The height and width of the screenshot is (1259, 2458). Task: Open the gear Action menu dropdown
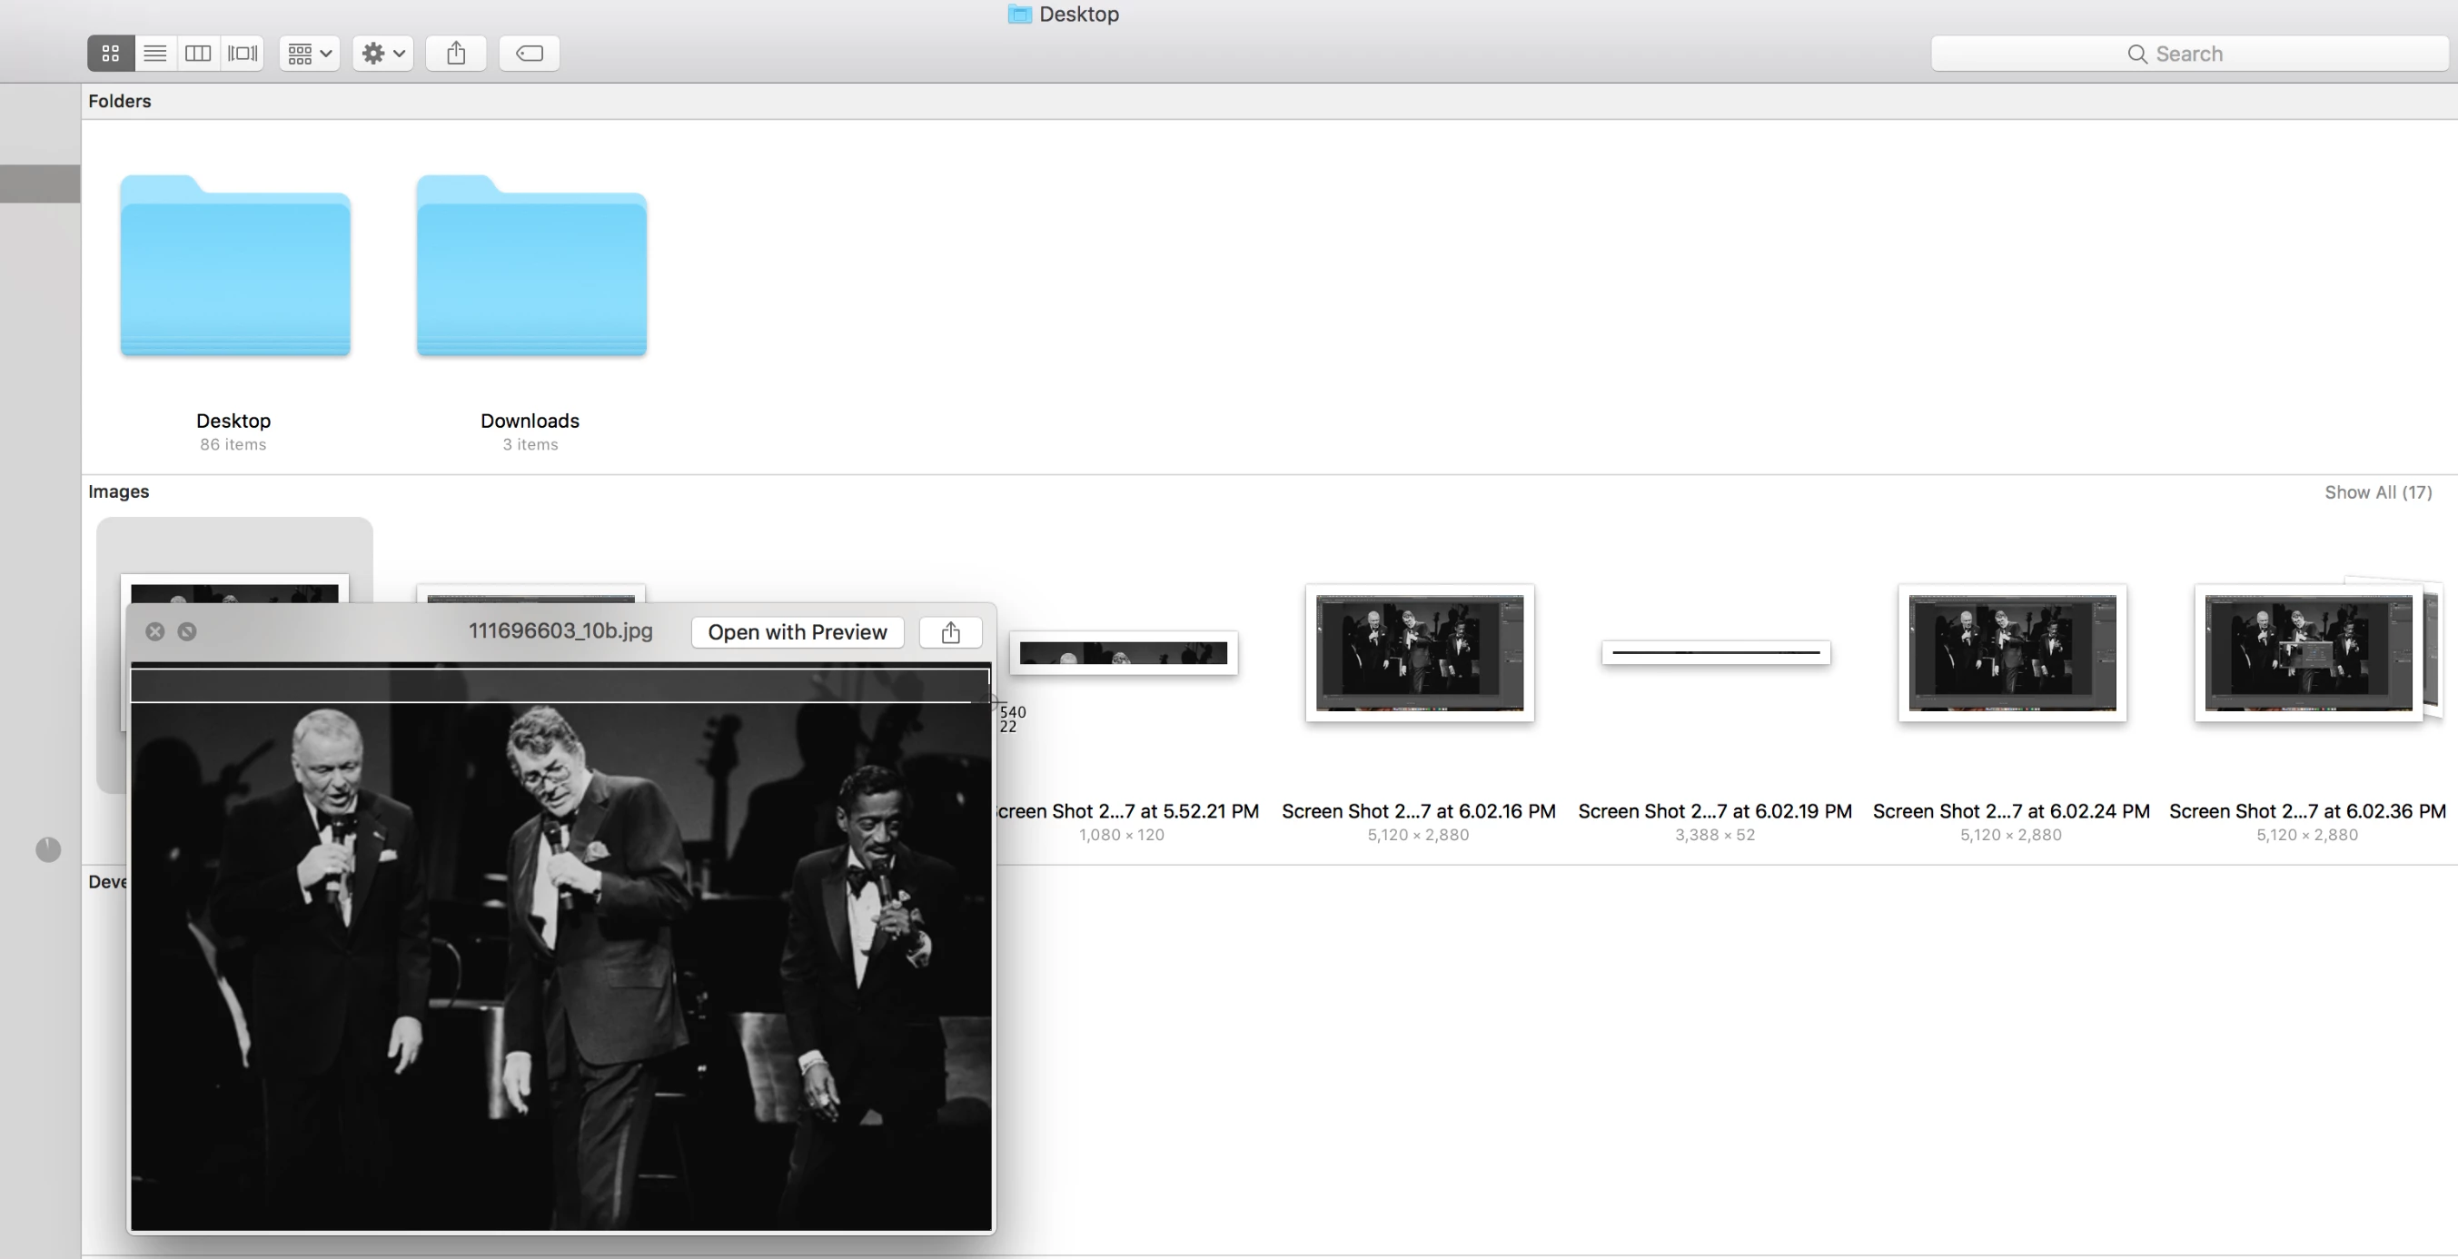(383, 54)
